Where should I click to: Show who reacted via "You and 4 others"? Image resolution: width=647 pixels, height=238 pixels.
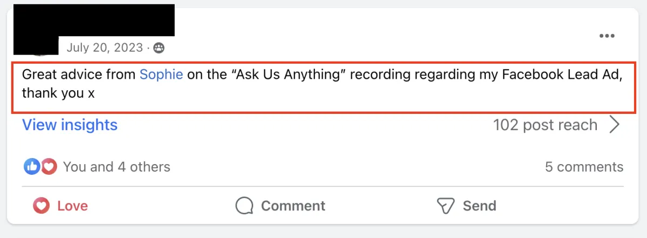(x=116, y=167)
